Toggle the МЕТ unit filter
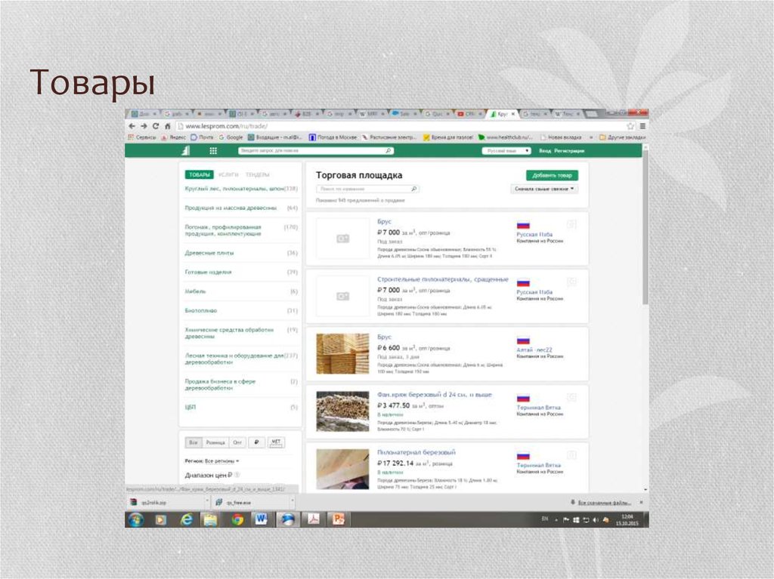774x579 pixels. [276, 442]
